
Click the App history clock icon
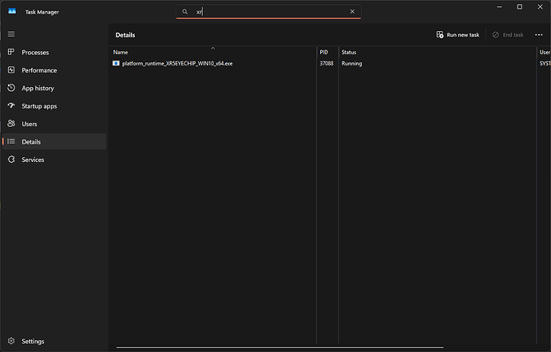pos(11,88)
